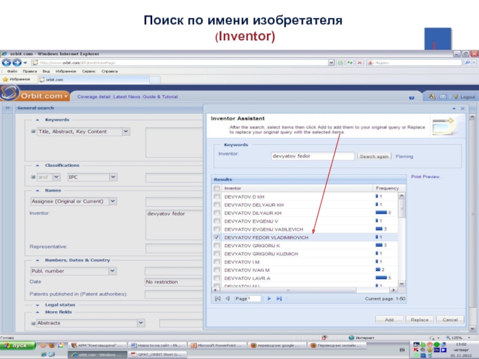Check the DEVYATOV DILYAUR KH checkbox
Screen dimensions: 479x359
(217, 213)
